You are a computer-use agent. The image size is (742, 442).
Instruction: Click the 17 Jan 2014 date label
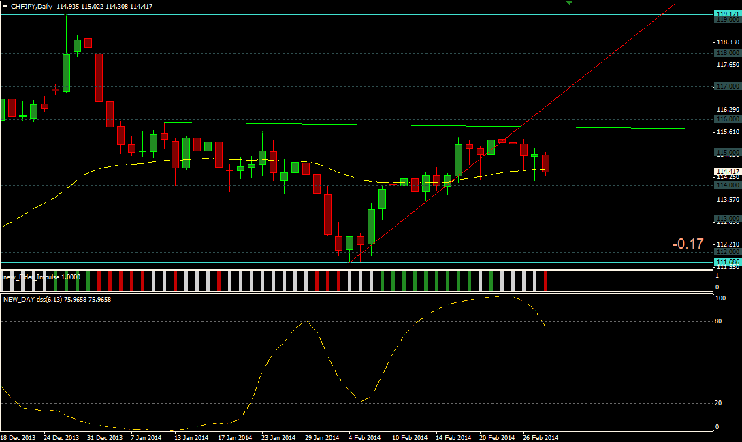(235, 437)
